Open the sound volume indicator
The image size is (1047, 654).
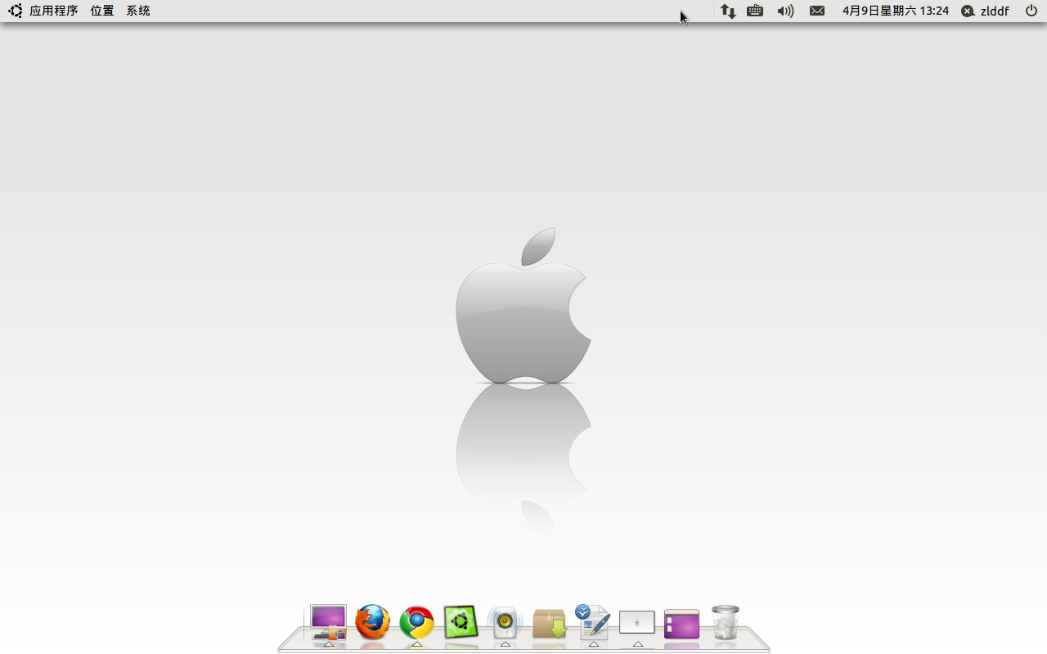785,11
